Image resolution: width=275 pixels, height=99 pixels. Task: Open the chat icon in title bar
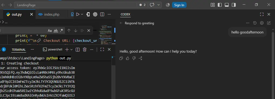pyautogui.click(x=152, y=5)
